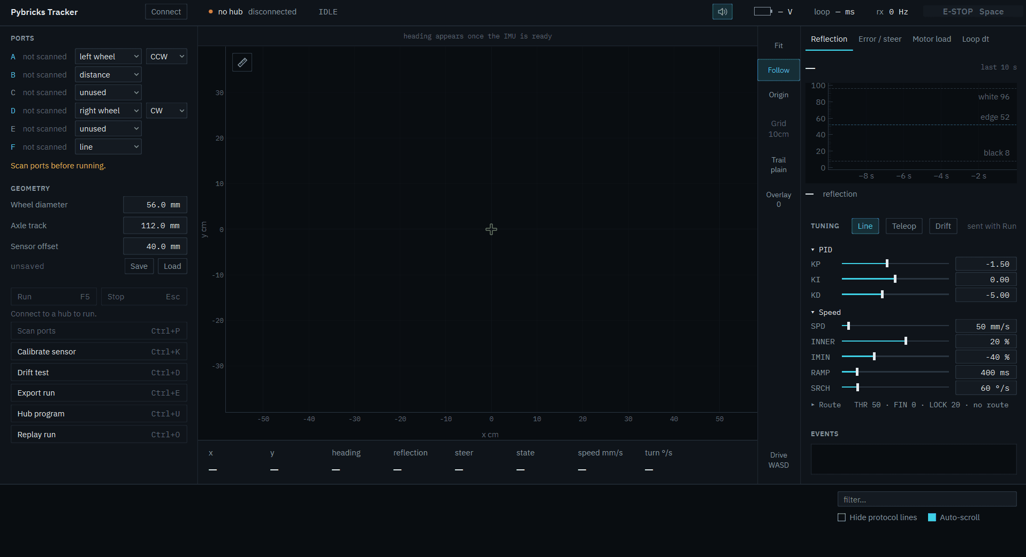Select the ruler measure tool
The image size is (1026, 557).
(x=242, y=63)
